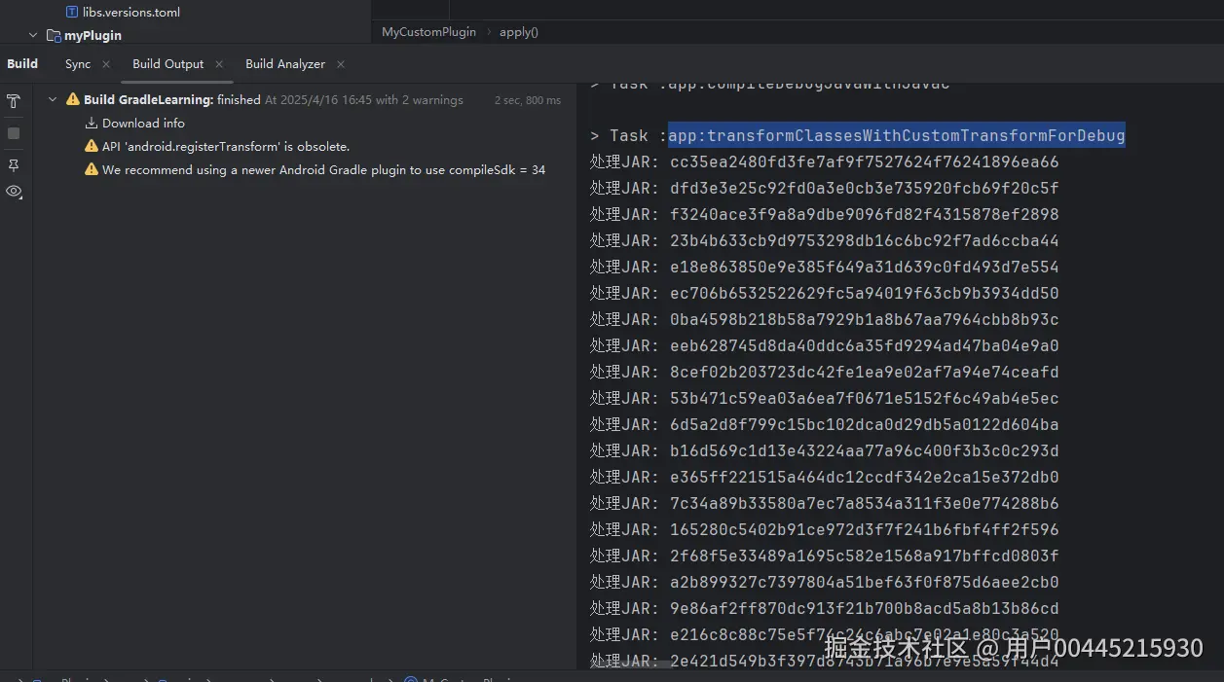This screenshot has width=1224, height=682.
Task: Click apply() in the breadcrumb bar
Action: pos(519,32)
